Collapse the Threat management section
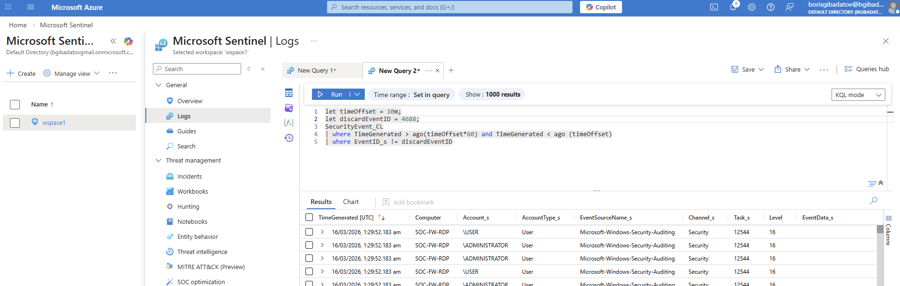 tap(159, 161)
